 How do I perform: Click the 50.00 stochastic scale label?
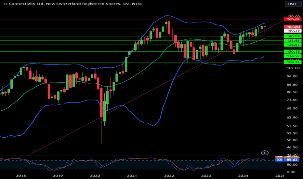tap(292, 165)
